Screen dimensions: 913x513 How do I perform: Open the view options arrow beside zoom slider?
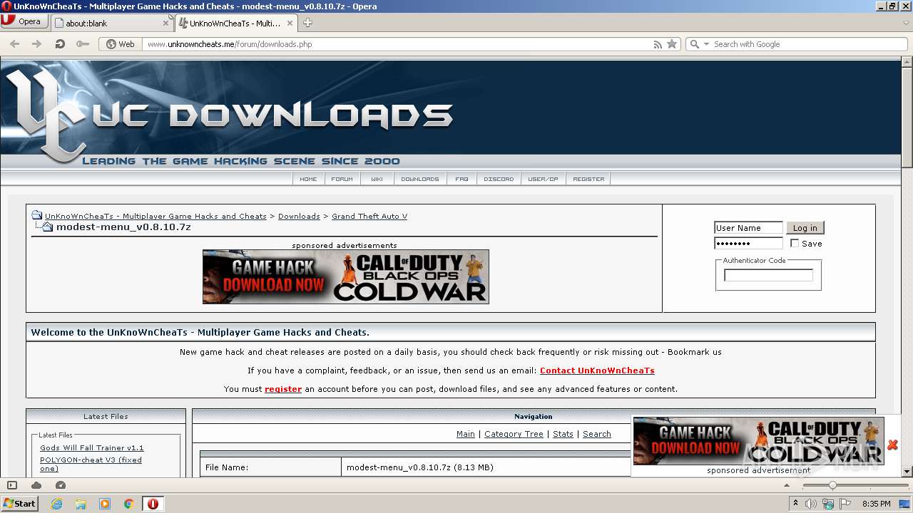point(786,485)
